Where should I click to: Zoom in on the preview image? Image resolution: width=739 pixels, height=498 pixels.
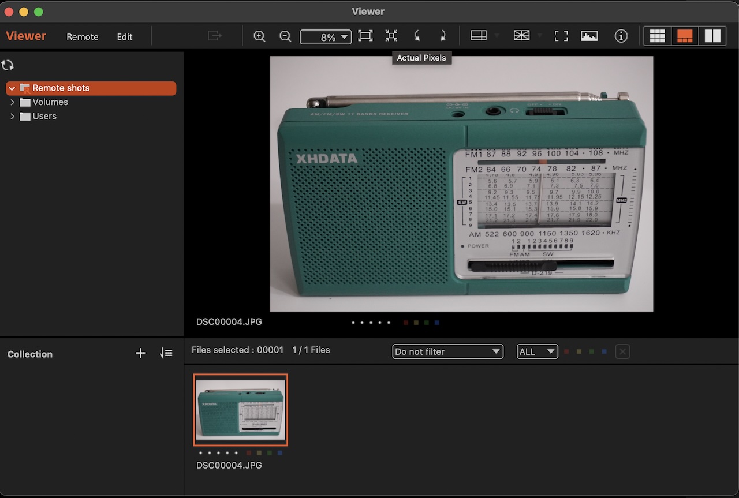(260, 36)
